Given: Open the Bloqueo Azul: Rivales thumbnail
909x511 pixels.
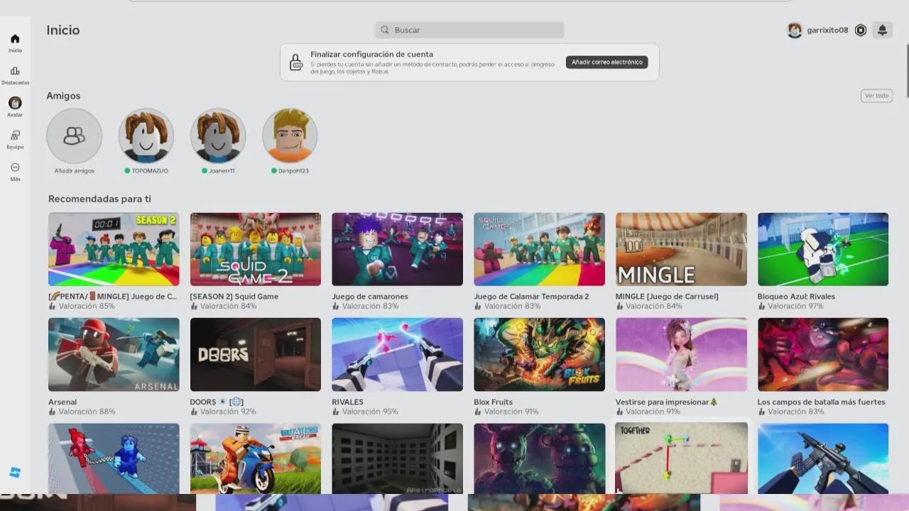Looking at the screenshot, I should pos(823,249).
